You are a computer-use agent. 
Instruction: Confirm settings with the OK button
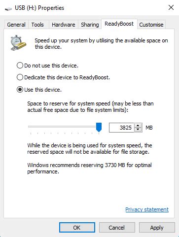click(77, 228)
